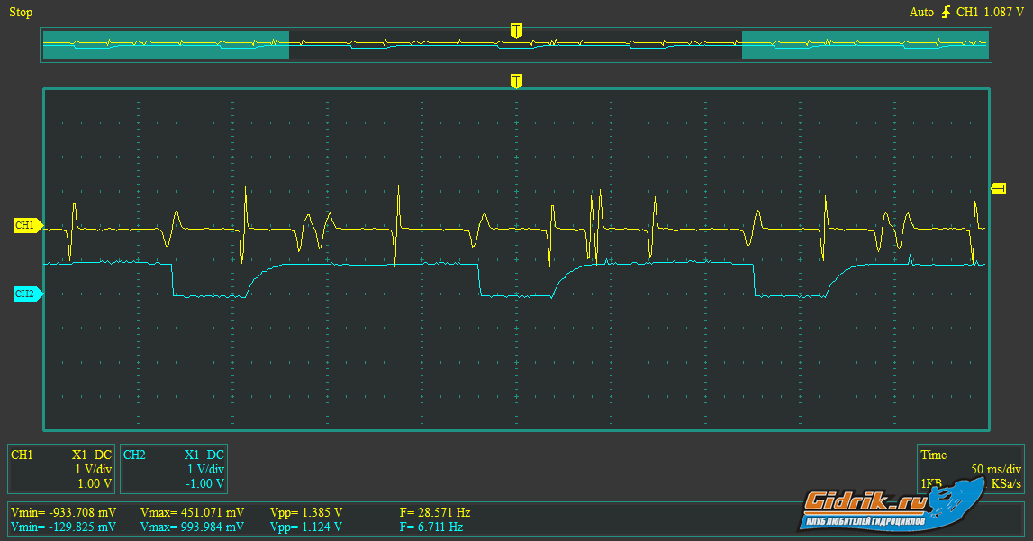This screenshot has height=541, width=1033.
Task: Open the CH1 1 V/div scale setting
Action: pos(93,469)
